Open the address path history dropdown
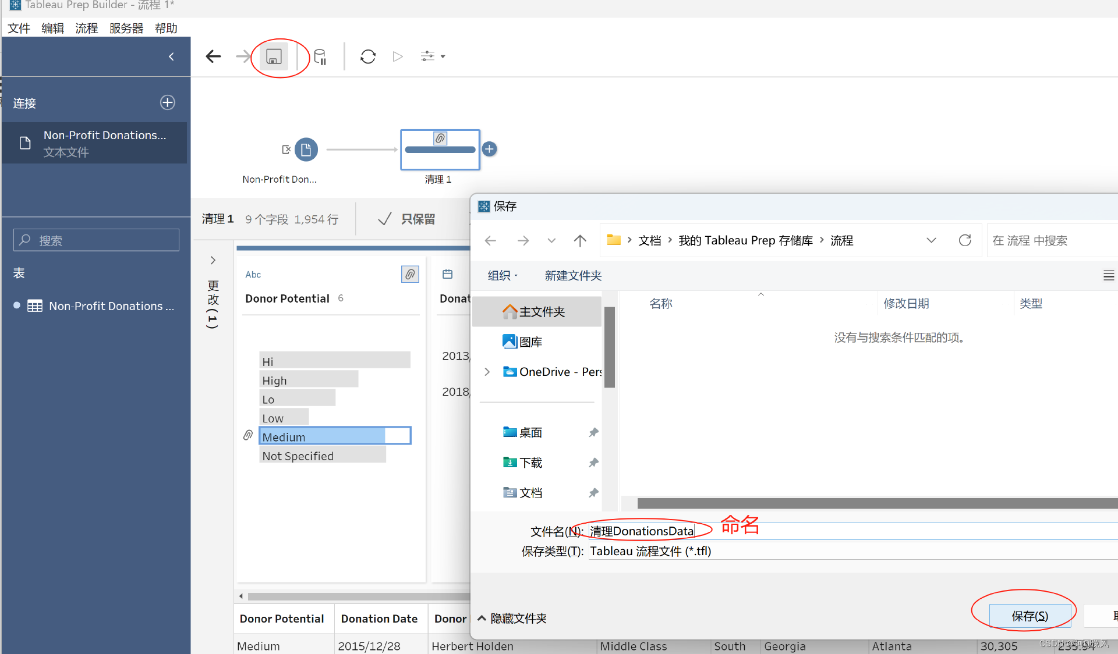Image resolution: width=1118 pixels, height=654 pixels. 931,240
